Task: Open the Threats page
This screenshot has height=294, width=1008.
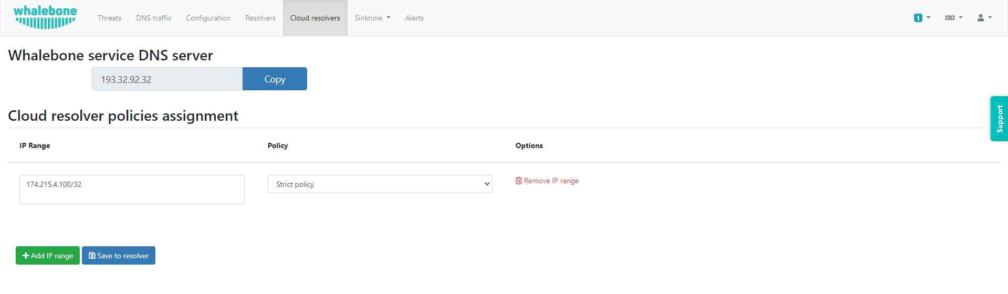Action: 109,18
